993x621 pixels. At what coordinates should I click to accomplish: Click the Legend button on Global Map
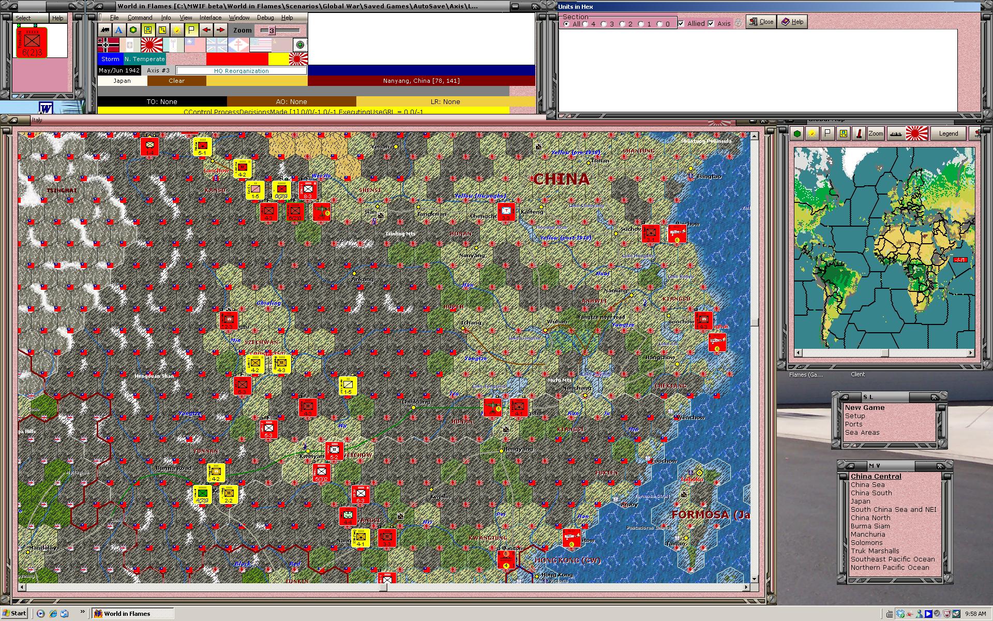click(949, 134)
